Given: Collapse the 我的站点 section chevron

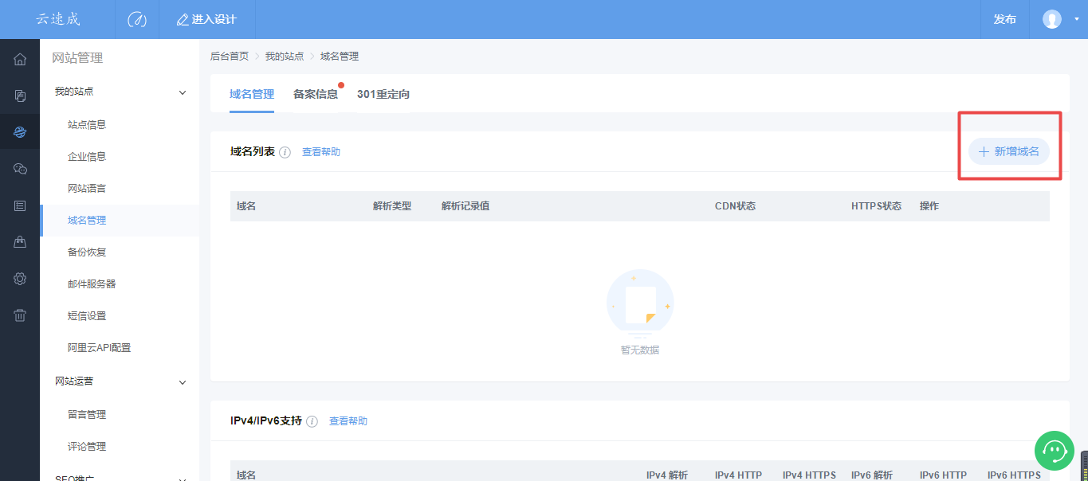Looking at the screenshot, I should pos(183,92).
